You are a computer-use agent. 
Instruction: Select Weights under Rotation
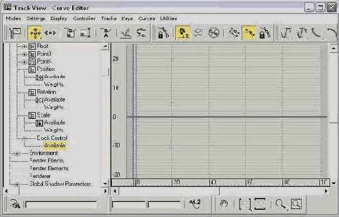pyautogui.click(x=54, y=107)
